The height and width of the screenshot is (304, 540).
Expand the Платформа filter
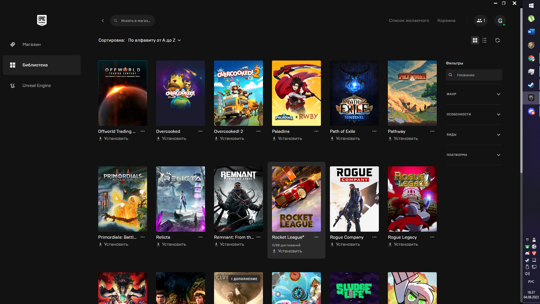tap(474, 155)
